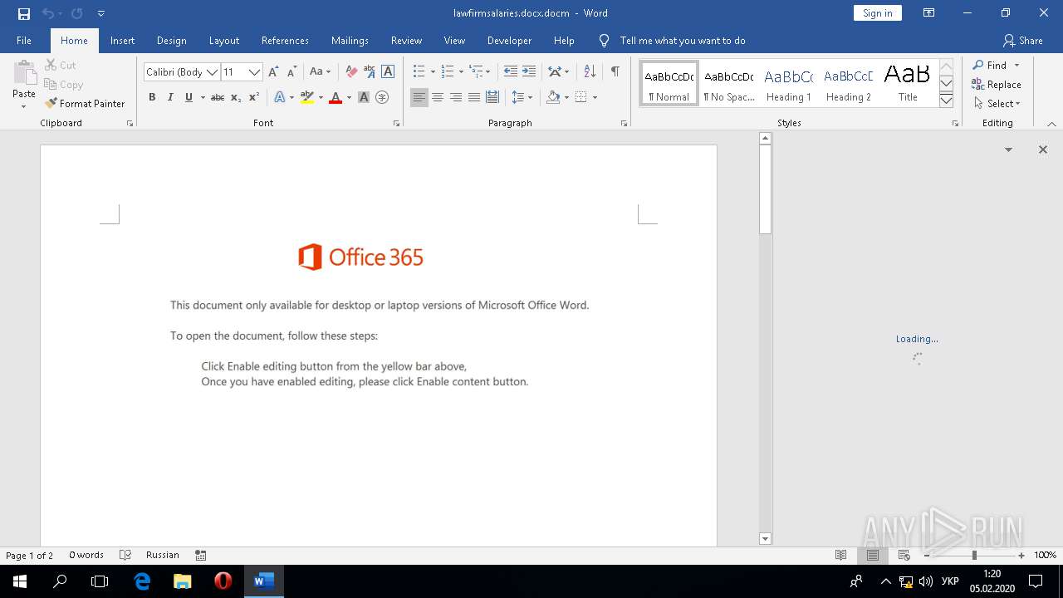This screenshot has width=1063, height=598.
Task: Apply Title style
Action: pyautogui.click(x=908, y=84)
